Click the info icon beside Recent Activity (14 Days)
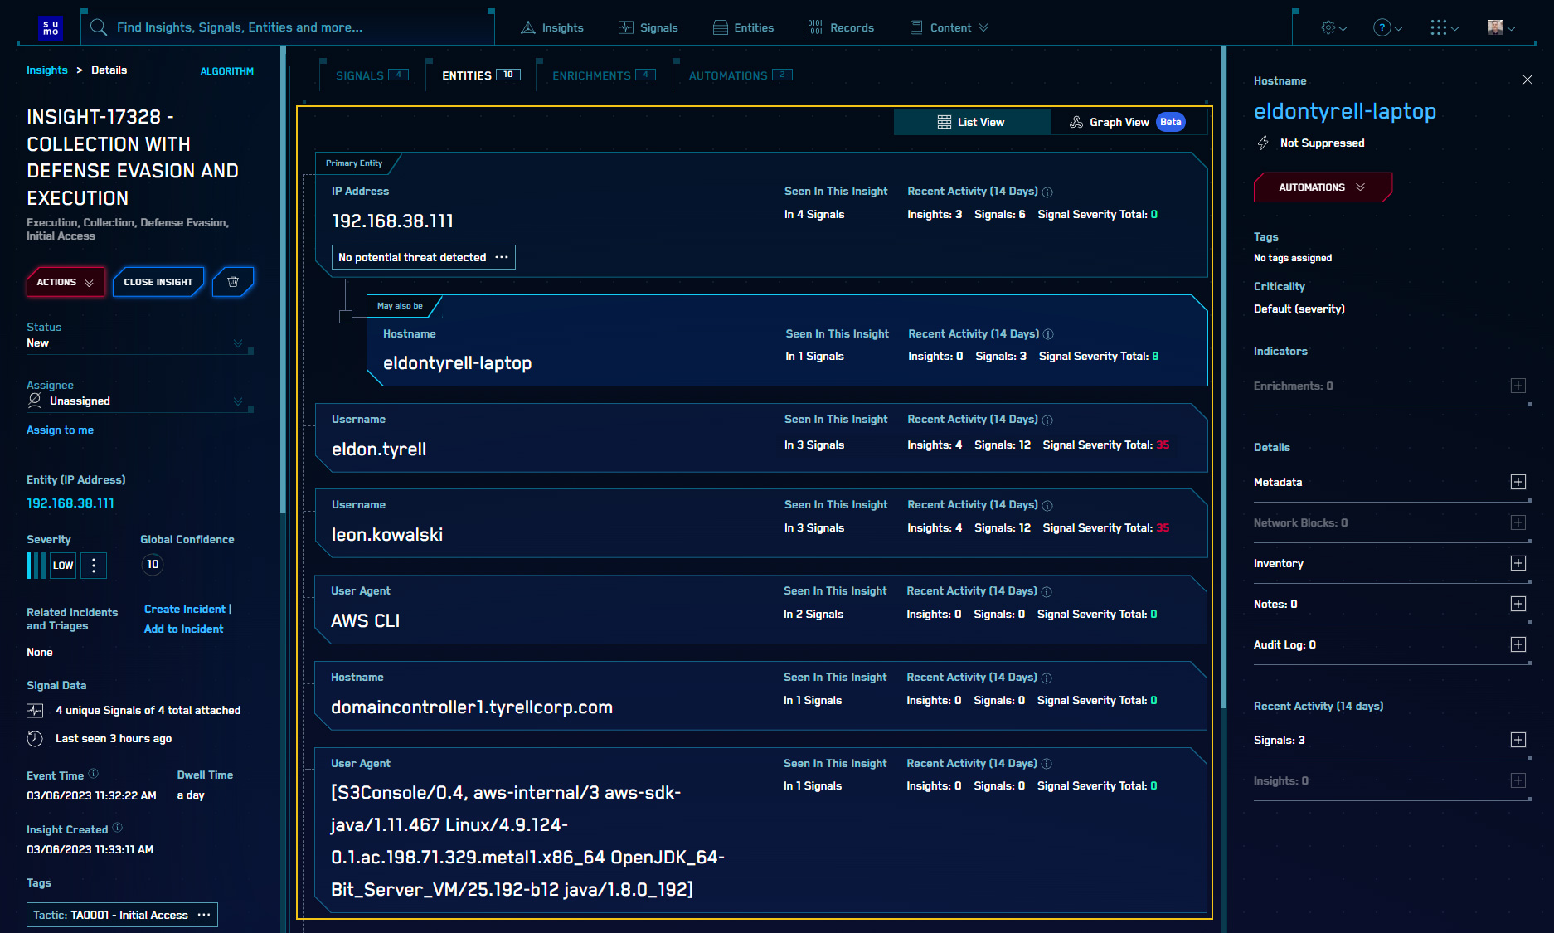Screen dimensions: 1554x933 click(x=1047, y=192)
